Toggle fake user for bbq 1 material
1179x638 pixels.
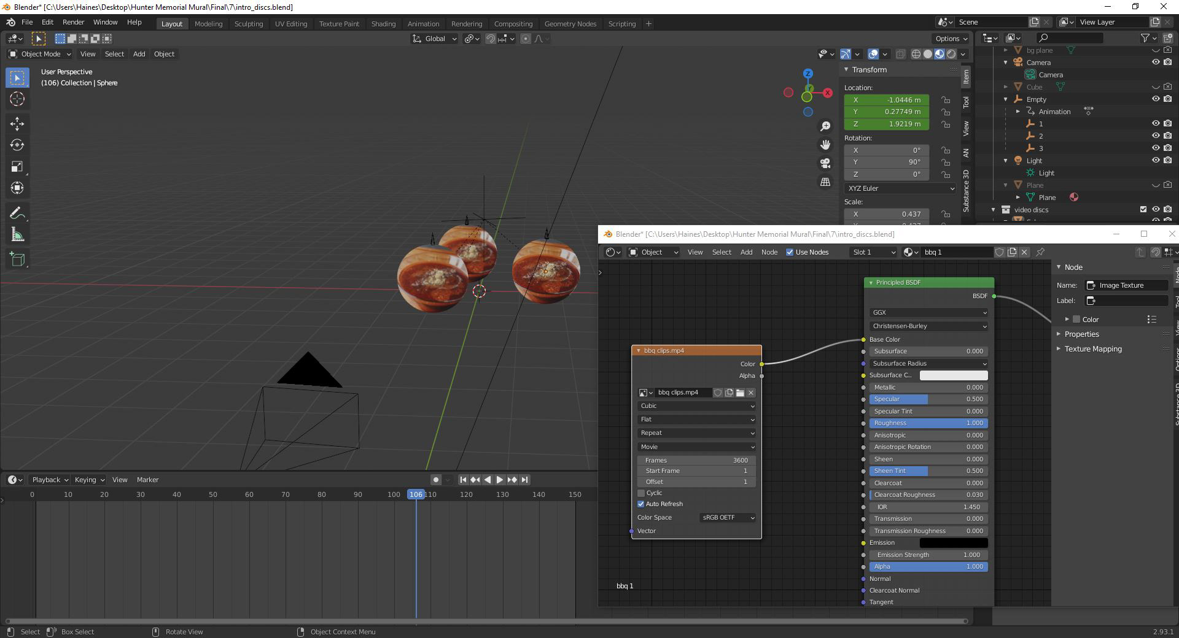coord(1000,252)
